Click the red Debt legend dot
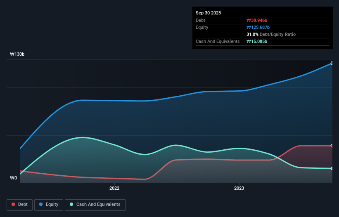This screenshot has height=217, width=339. [13, 204]
